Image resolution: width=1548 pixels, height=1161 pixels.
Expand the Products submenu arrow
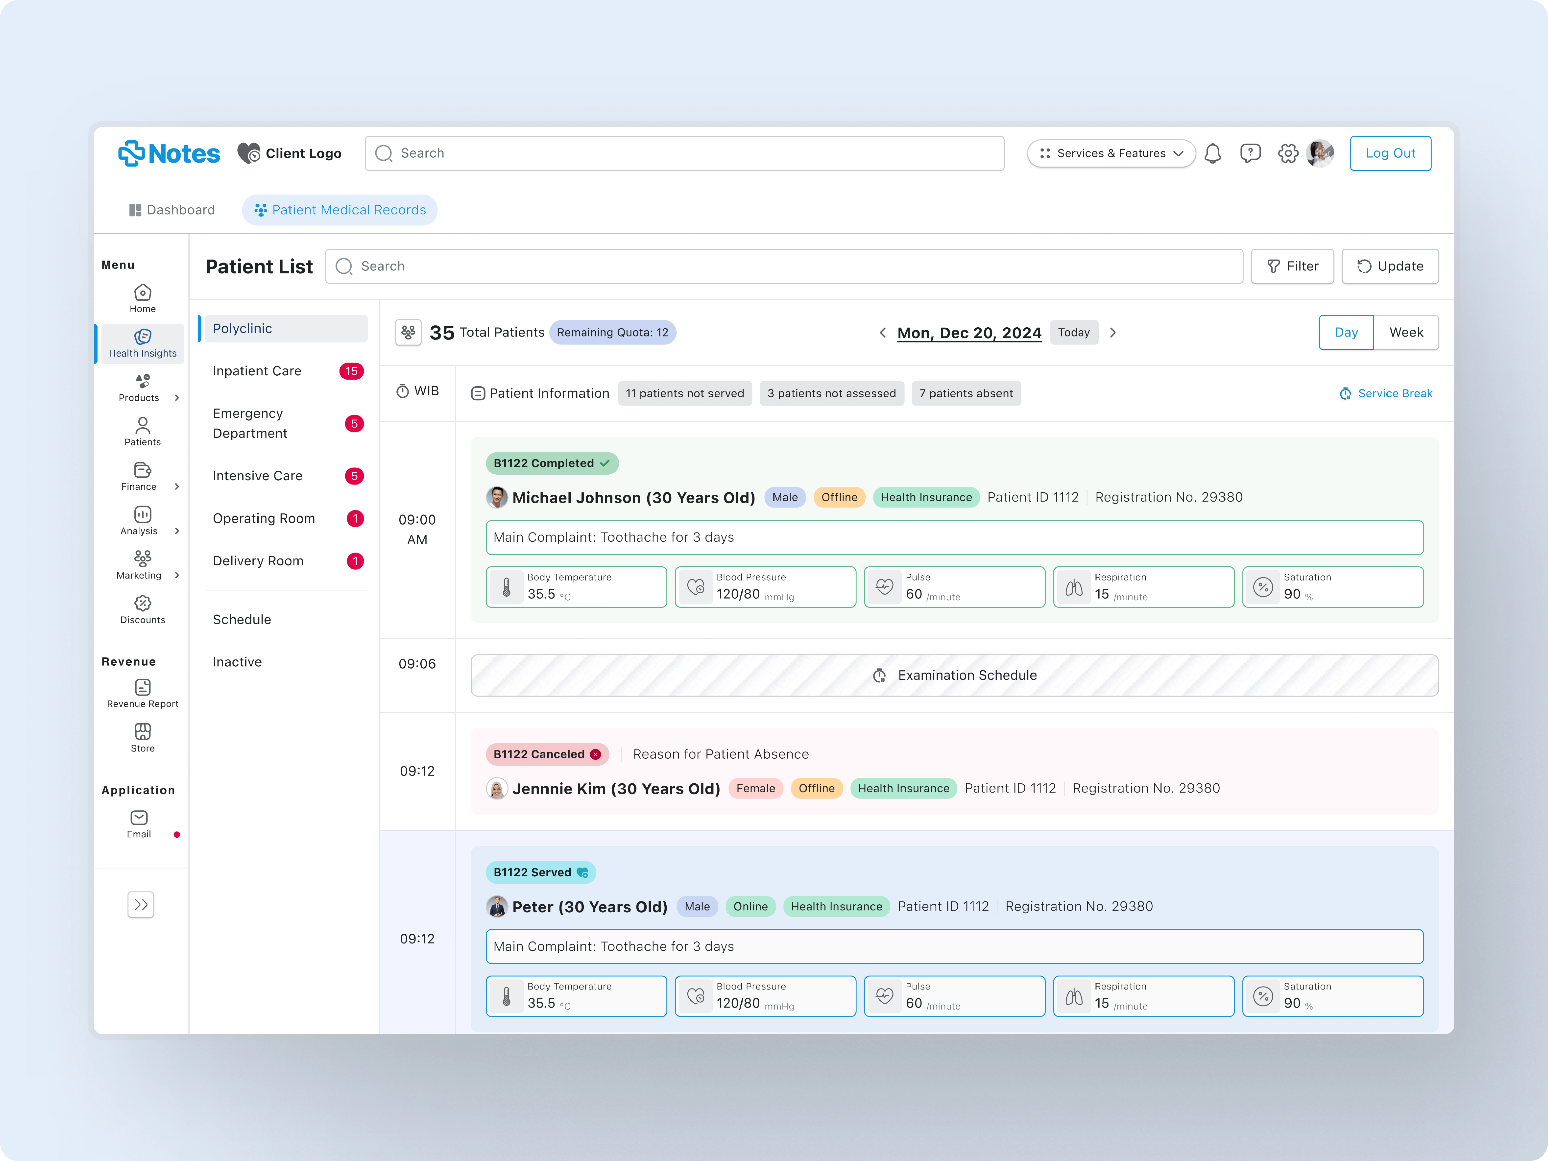click(177, 398)
